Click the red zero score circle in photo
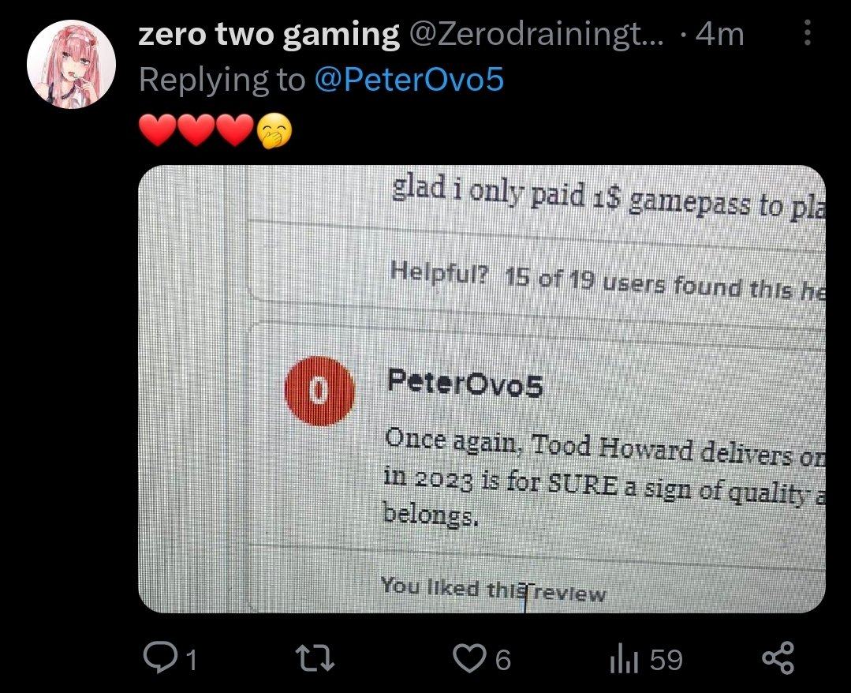The height and width of the screenshot is (693, 851). pyautogui.click(x=318, y=392)
